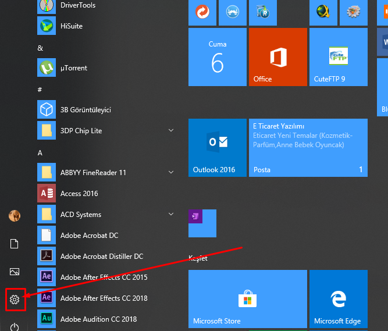Launch Adobe Audition CC 2018
This screenshot has width=388, height=331.
pos(105,319)
